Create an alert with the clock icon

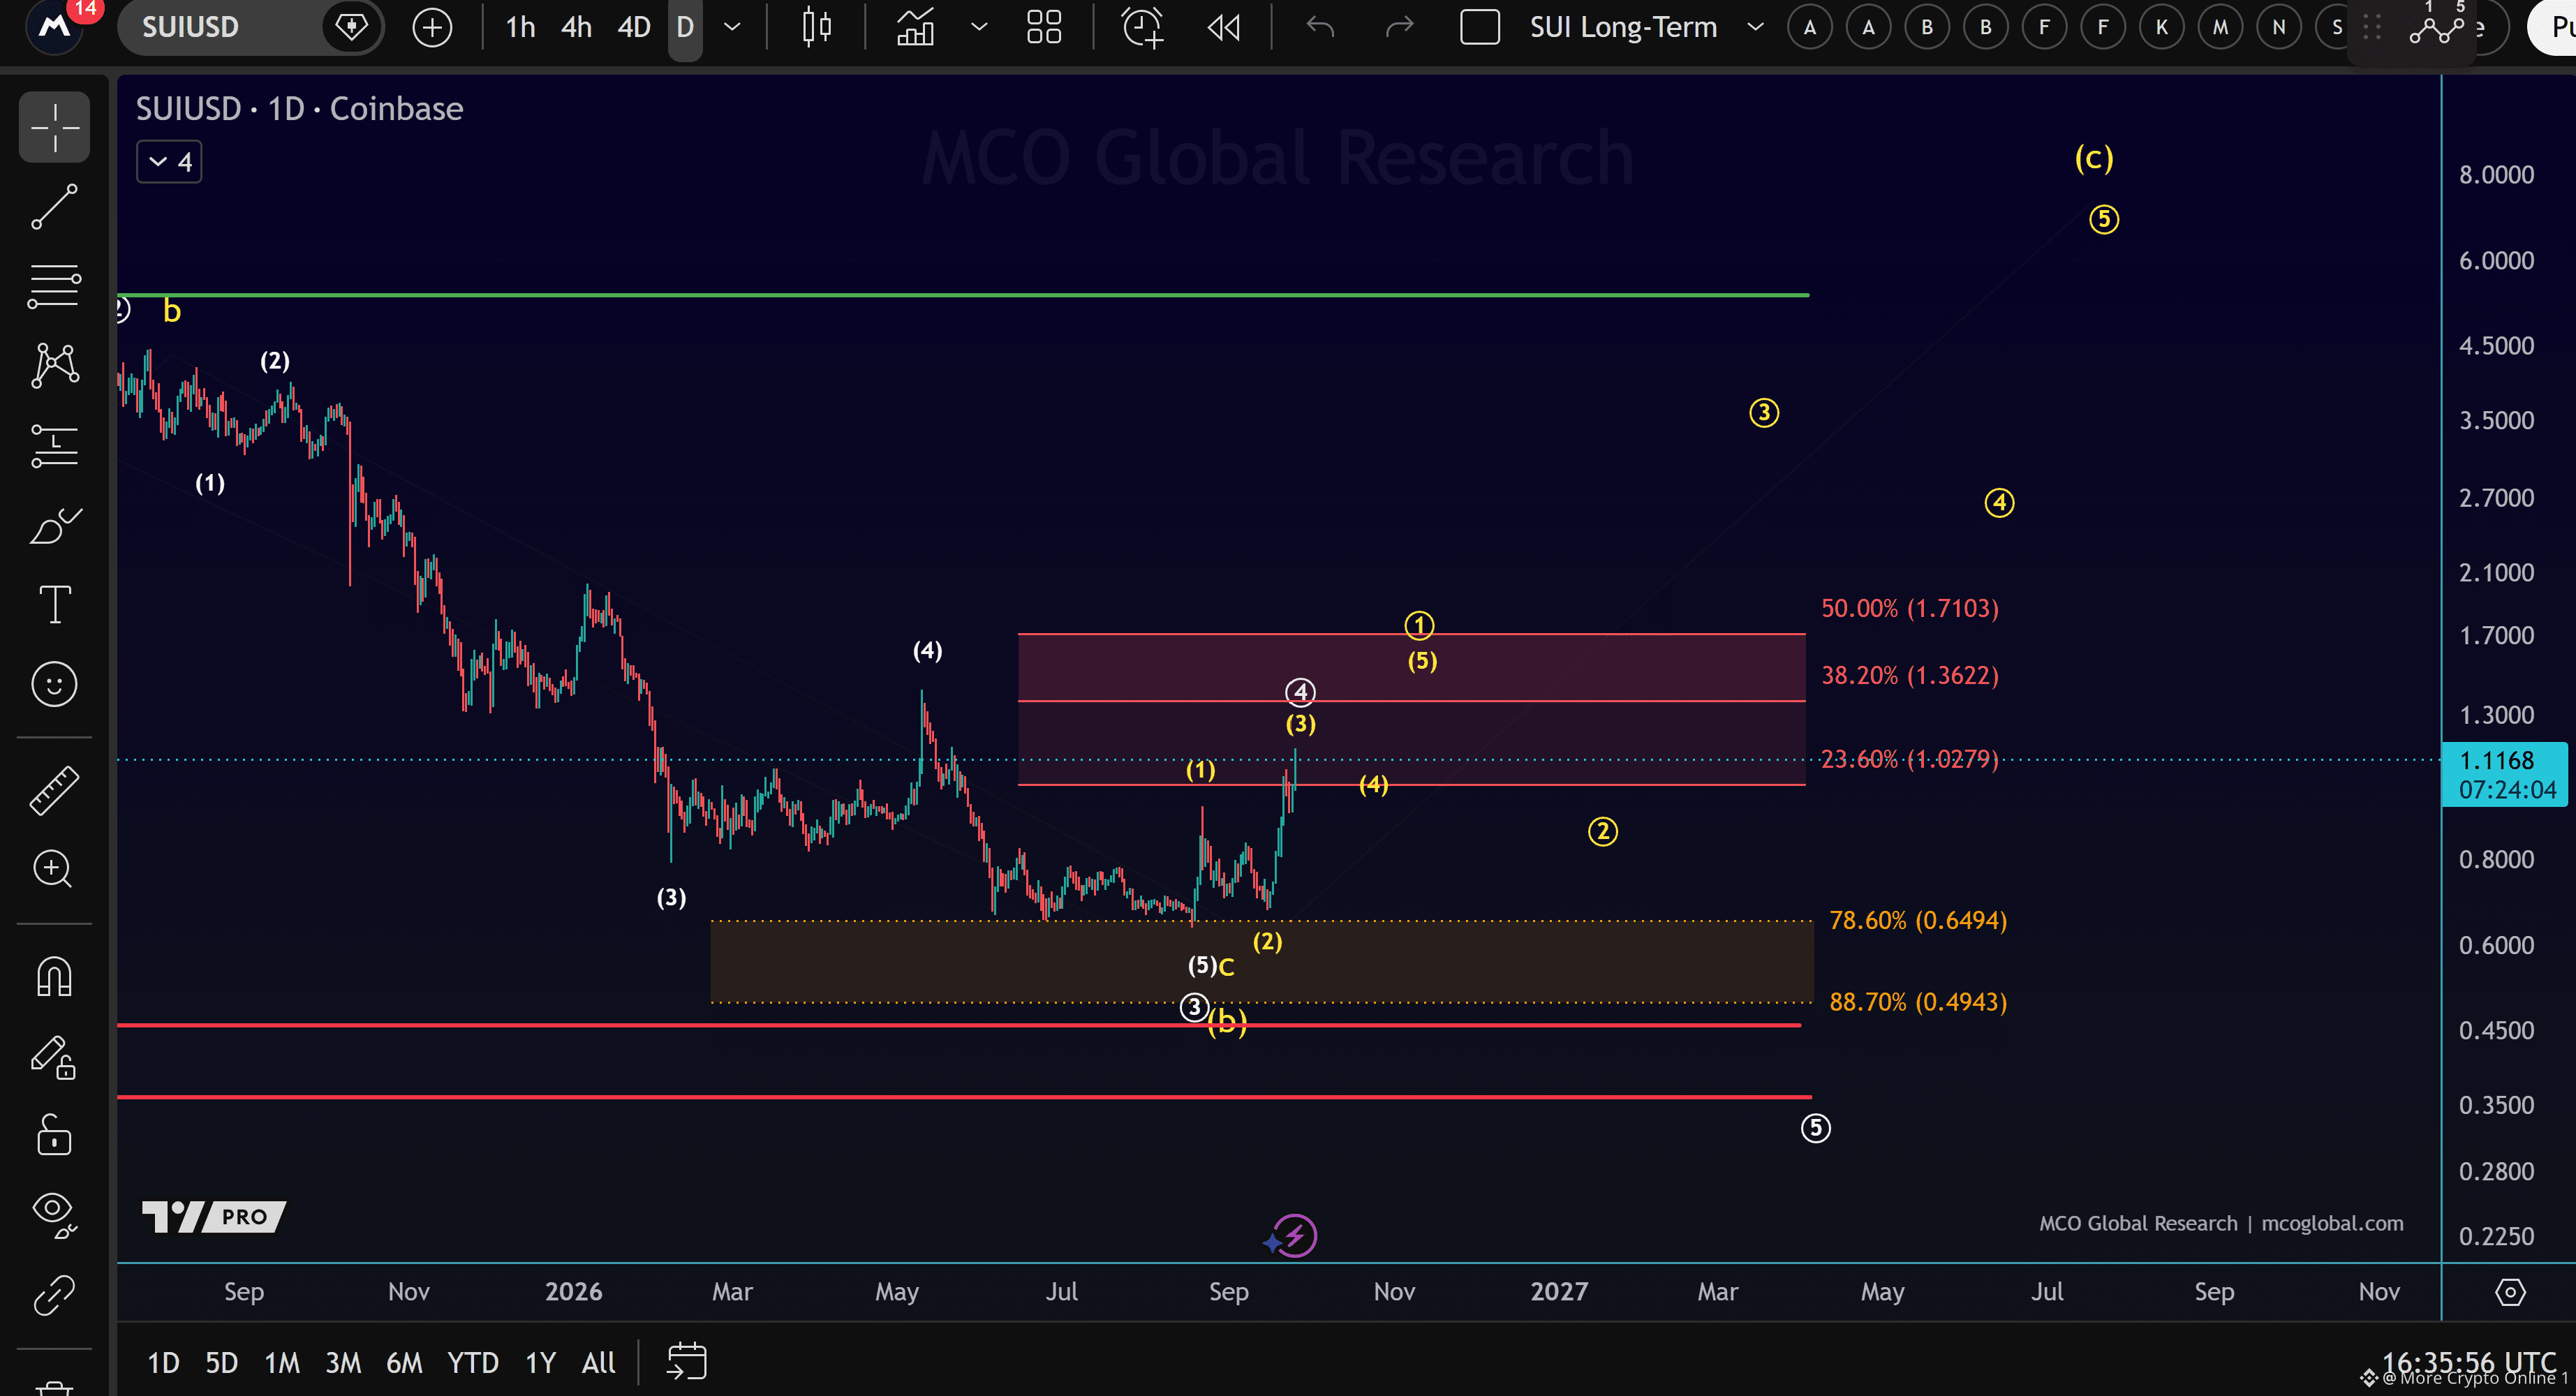(x=1142, y=27)
